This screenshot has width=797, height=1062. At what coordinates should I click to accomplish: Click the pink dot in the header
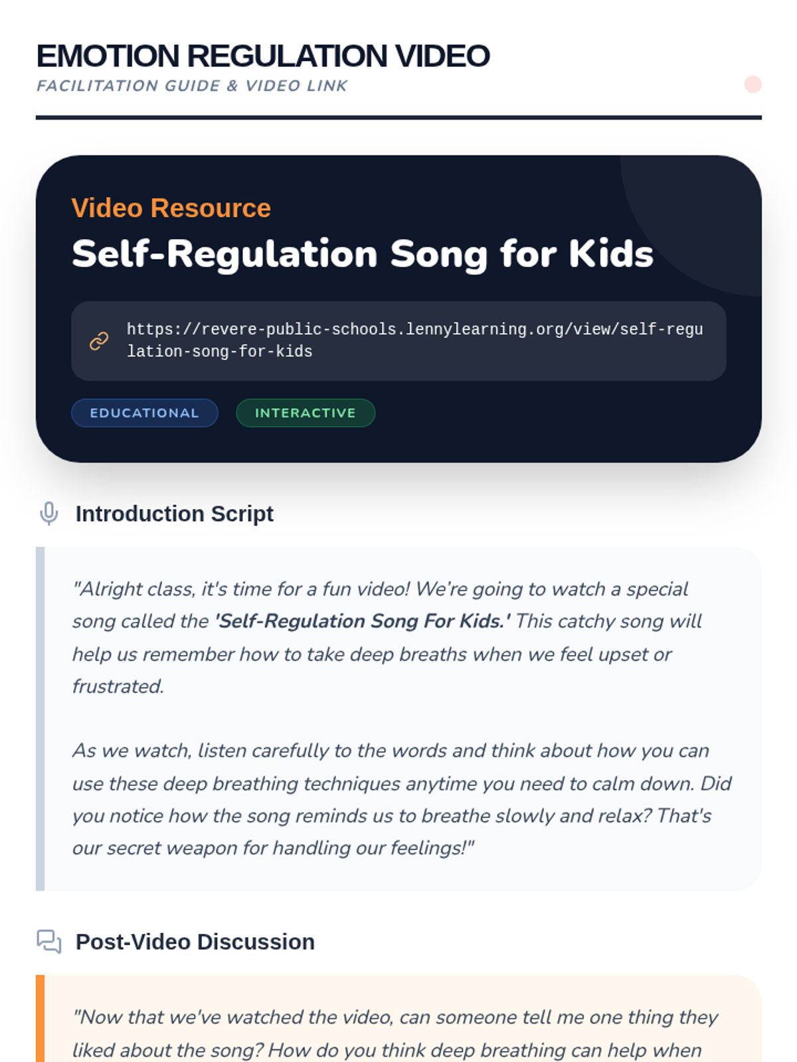753,85
